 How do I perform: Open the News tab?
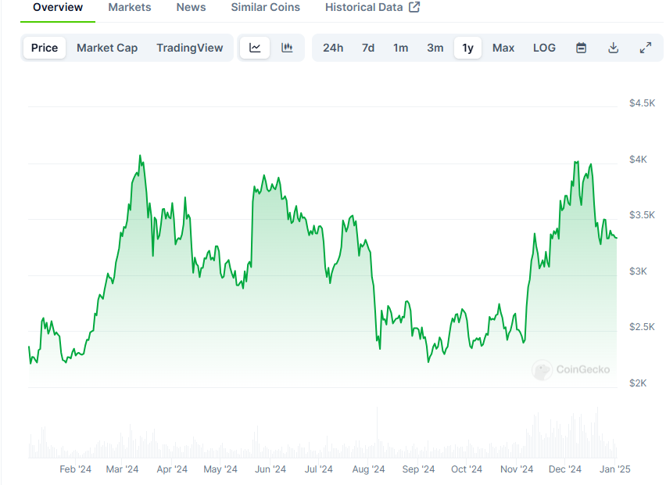pos(192,7)
